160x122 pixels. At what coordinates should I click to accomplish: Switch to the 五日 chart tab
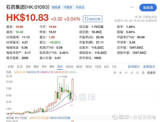(19, 67)
